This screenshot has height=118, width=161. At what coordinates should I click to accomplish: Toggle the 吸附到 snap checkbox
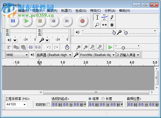[48, 105]
